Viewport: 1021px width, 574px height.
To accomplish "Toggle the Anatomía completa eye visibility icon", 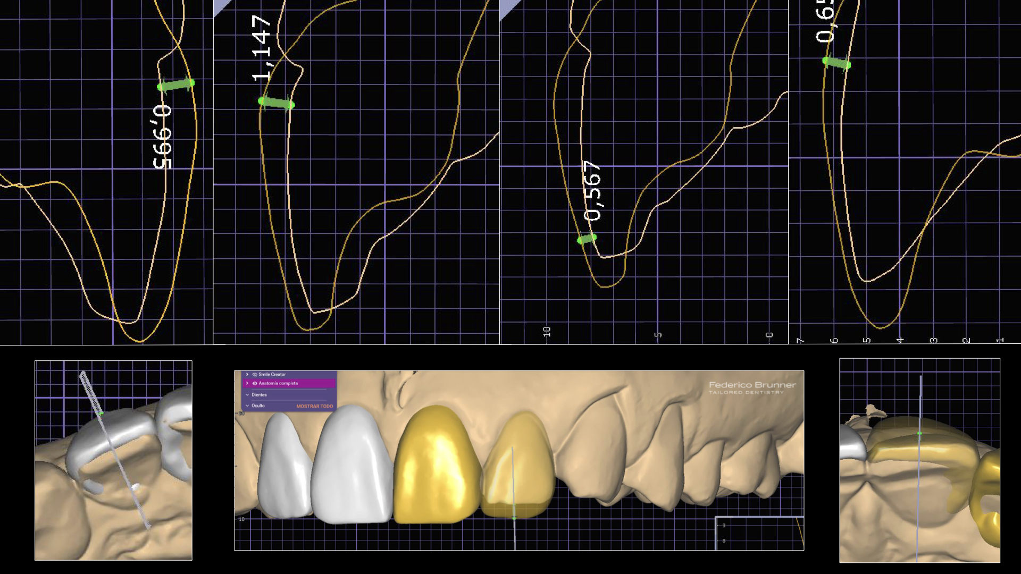I will point(255,383).
